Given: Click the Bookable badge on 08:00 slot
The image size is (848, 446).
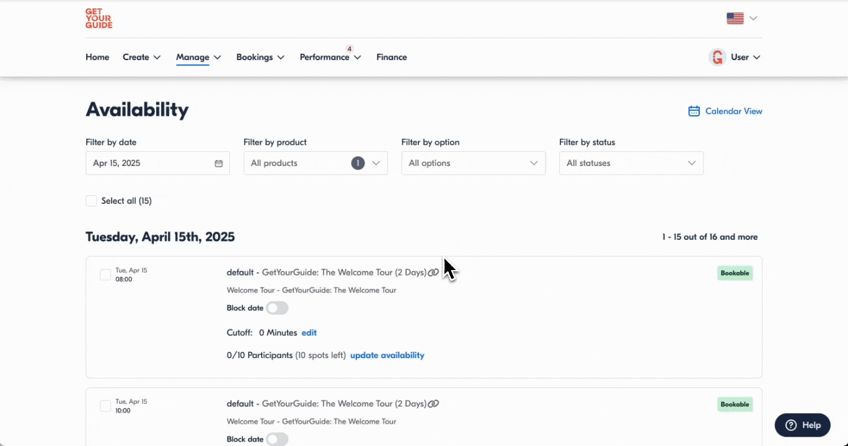Looking at the screenshot, I should (735, 273).
